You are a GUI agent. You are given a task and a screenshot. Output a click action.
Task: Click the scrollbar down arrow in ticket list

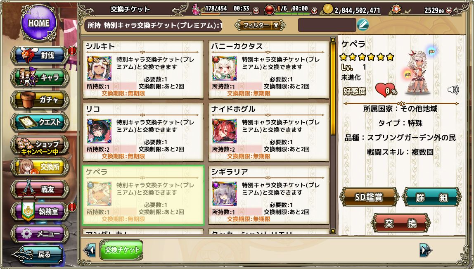333,231
